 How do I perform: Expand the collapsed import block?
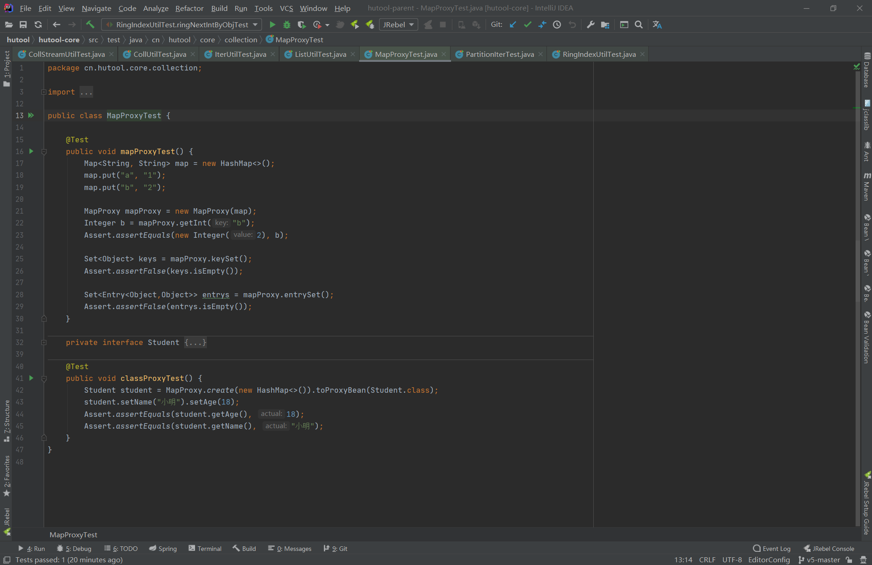[44, 92]
